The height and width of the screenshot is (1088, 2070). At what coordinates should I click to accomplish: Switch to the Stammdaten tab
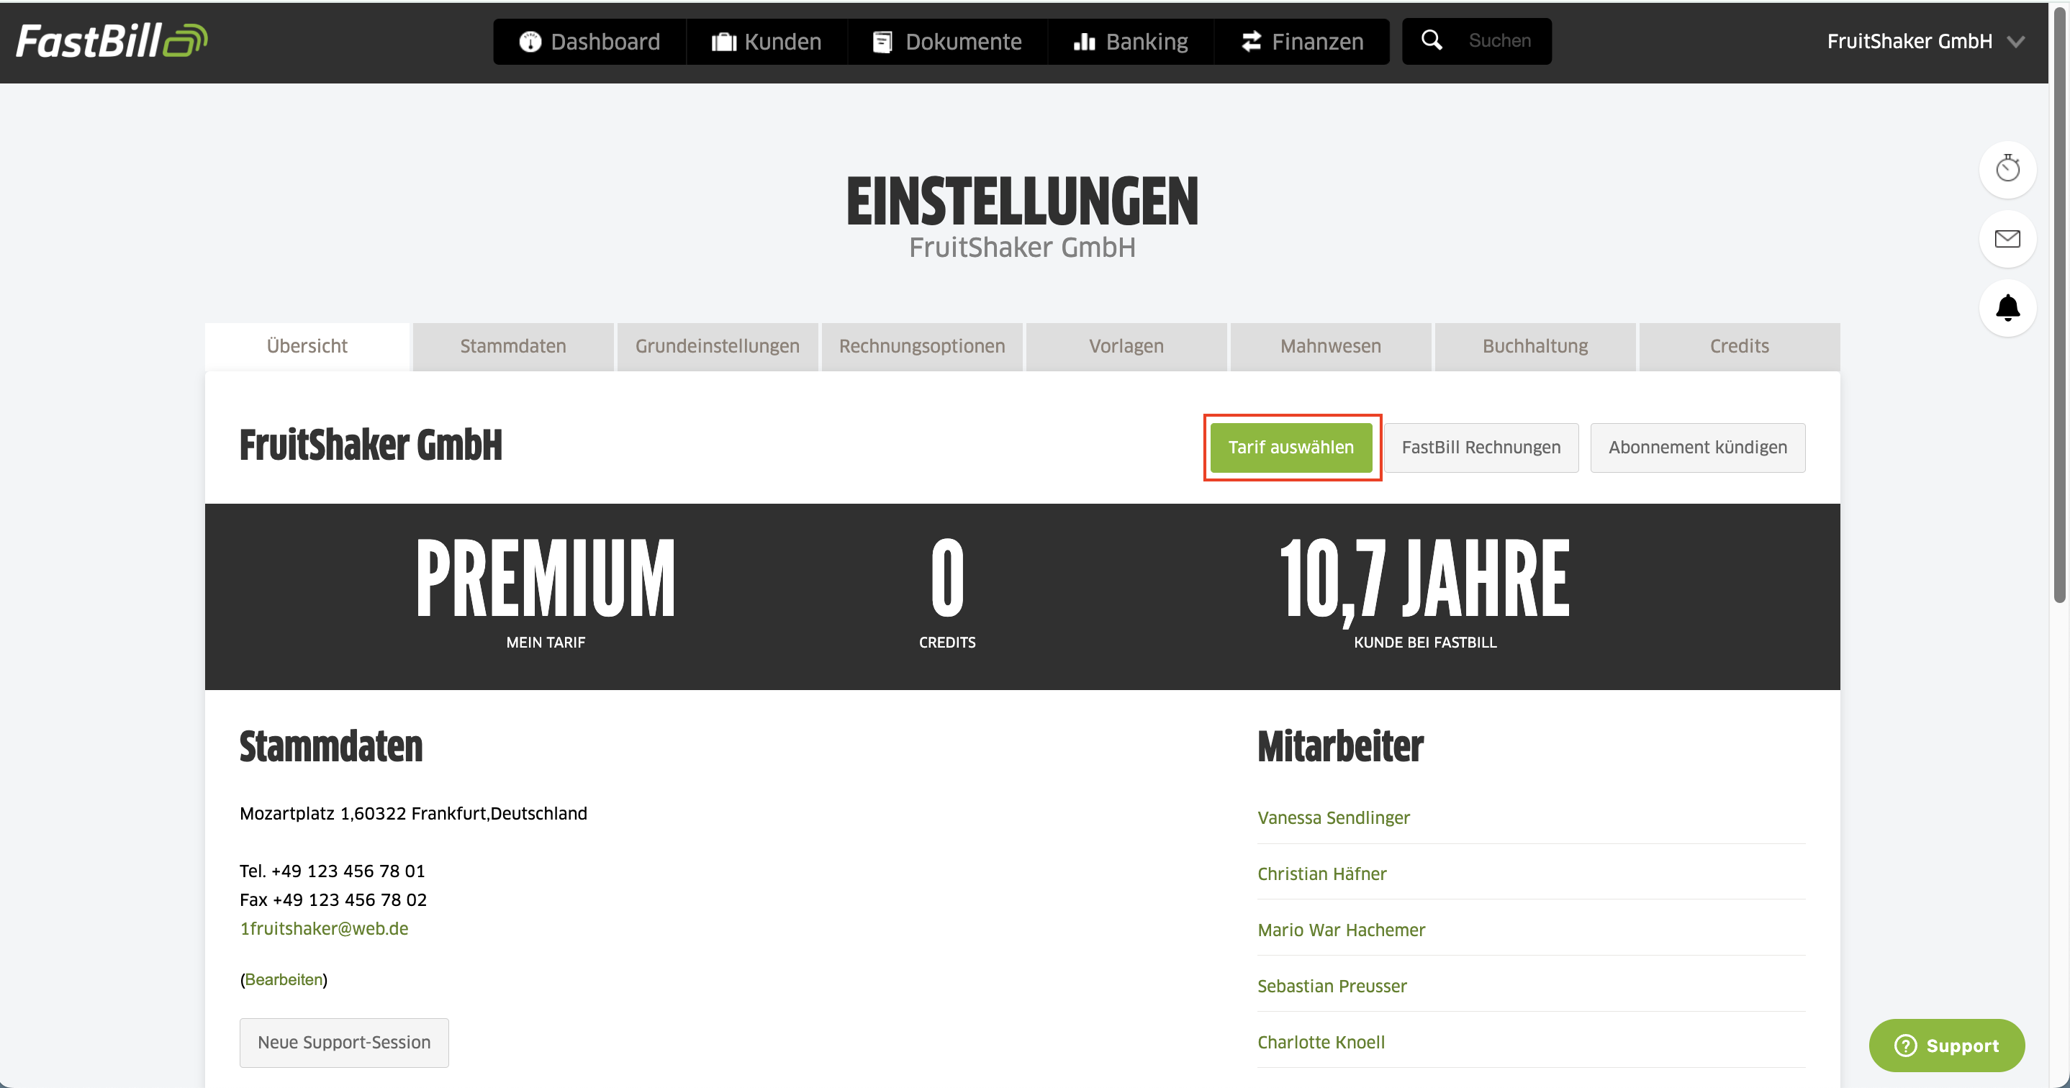512,346
